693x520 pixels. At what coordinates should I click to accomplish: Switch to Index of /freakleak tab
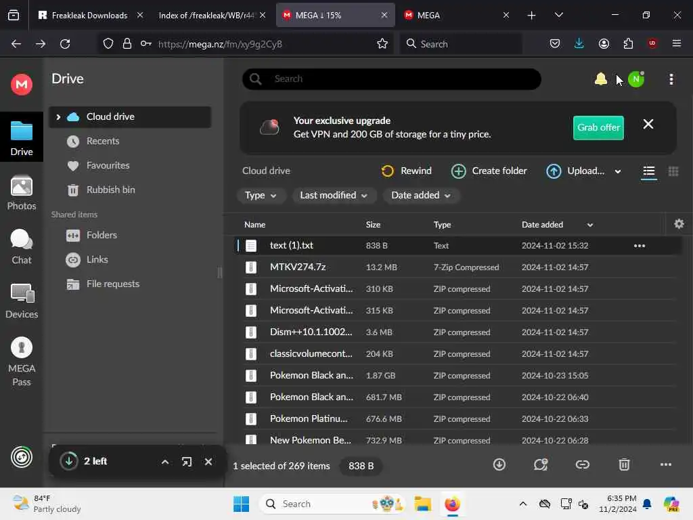[x=213, y=15]
